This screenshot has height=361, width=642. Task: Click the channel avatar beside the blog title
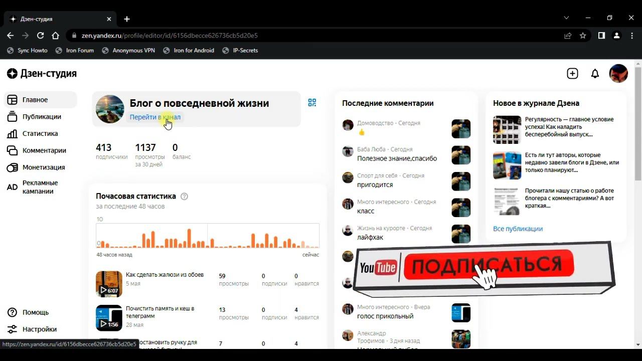110,109
